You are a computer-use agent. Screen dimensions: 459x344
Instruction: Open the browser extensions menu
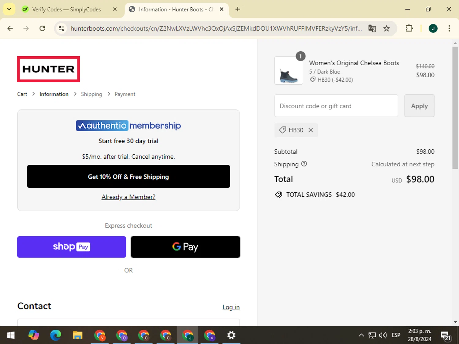409,28
